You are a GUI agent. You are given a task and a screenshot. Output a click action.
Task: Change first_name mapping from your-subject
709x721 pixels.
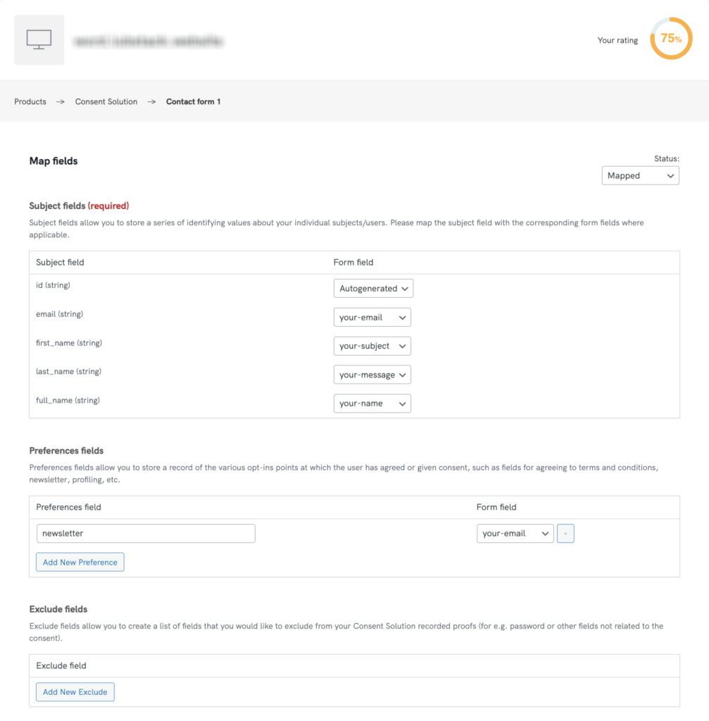point(372,346)
